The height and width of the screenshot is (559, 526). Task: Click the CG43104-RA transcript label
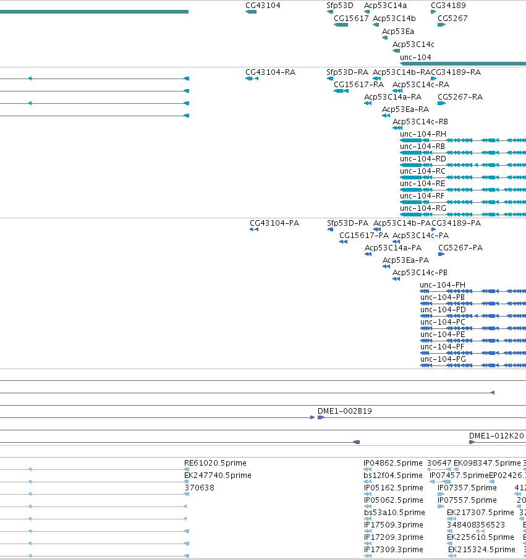click(x=270, y=72)
